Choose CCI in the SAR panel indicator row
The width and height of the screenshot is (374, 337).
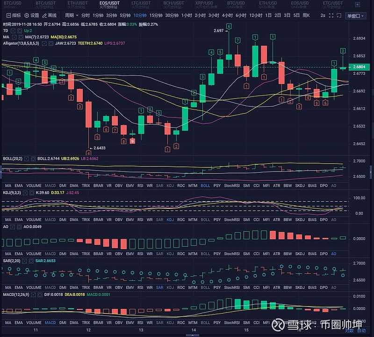[x=256, y=287]
